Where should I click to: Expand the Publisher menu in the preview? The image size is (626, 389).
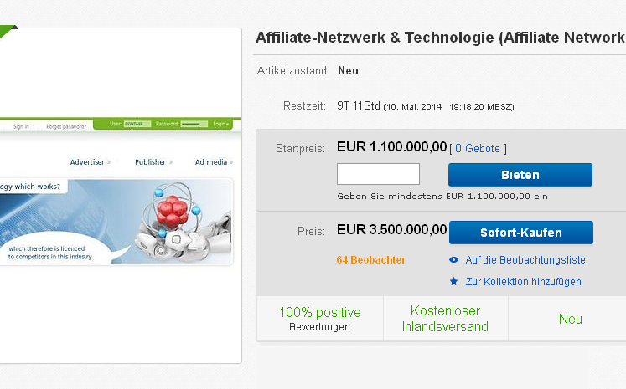153,162
